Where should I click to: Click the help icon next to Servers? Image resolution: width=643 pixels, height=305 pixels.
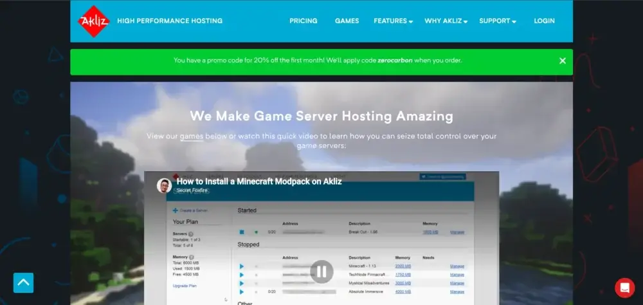[x=191, y=234]
